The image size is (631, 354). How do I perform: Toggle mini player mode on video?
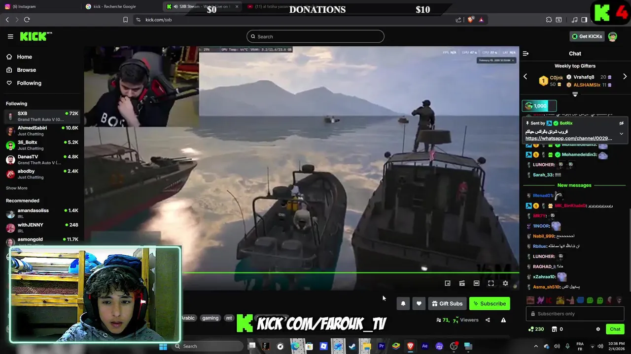pos(448,283)
